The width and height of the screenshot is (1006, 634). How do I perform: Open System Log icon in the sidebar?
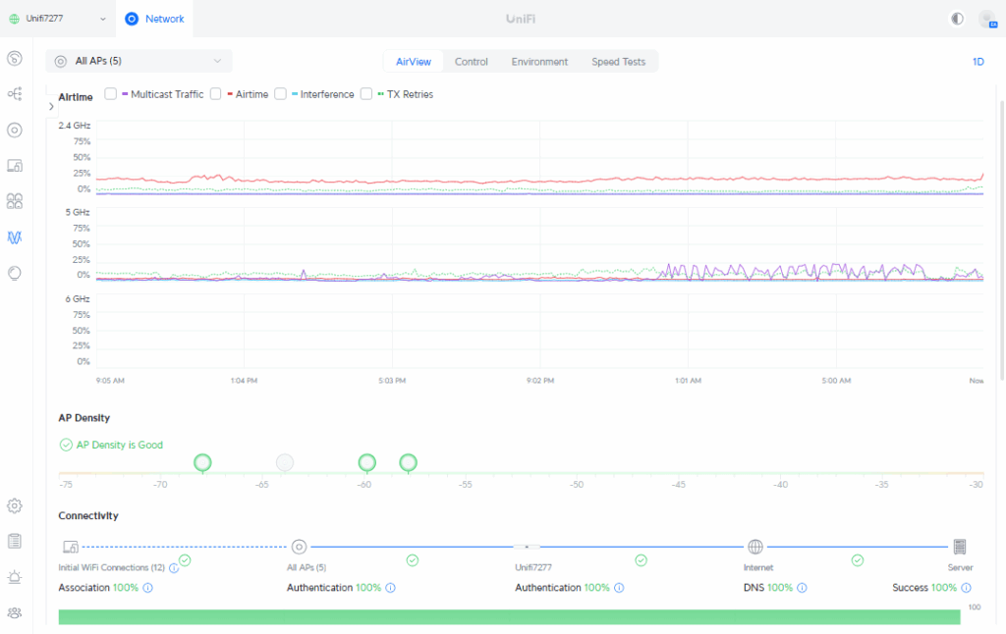click(x=15, y=541)
